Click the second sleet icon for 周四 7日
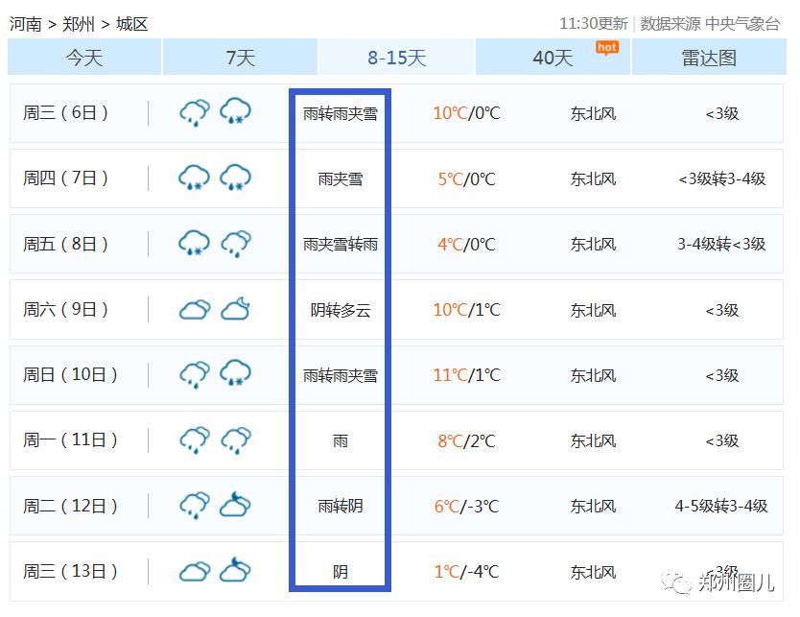 [x=235, y=178]
